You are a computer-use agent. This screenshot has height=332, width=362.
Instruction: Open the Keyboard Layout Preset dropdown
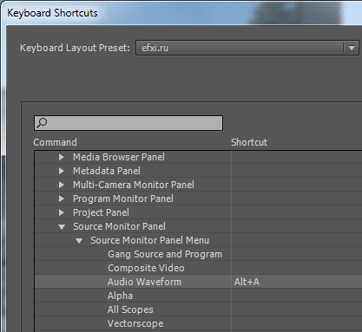(247, 48)
